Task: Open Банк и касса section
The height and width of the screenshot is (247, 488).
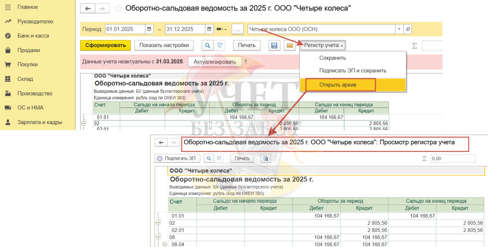Action: tap(33, 36)
